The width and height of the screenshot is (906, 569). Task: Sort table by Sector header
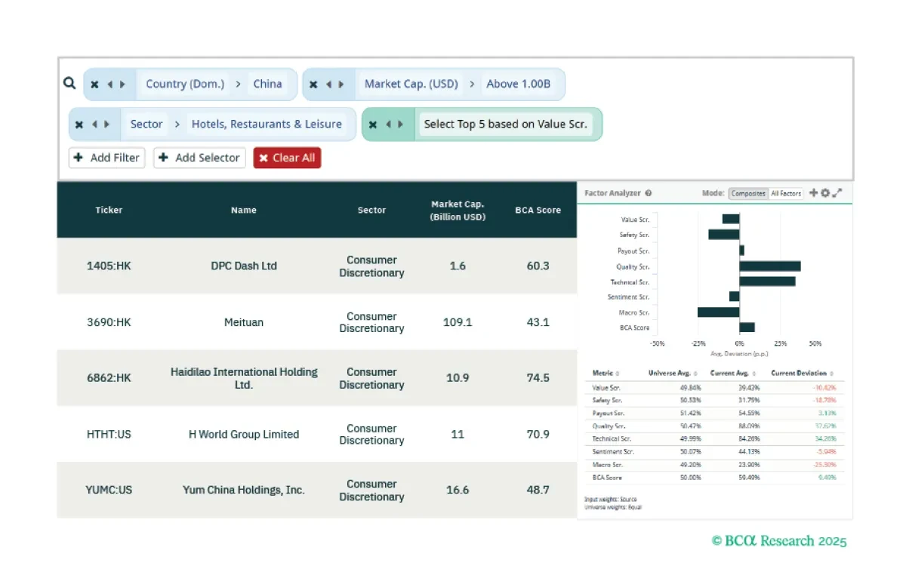coord(371,211)
